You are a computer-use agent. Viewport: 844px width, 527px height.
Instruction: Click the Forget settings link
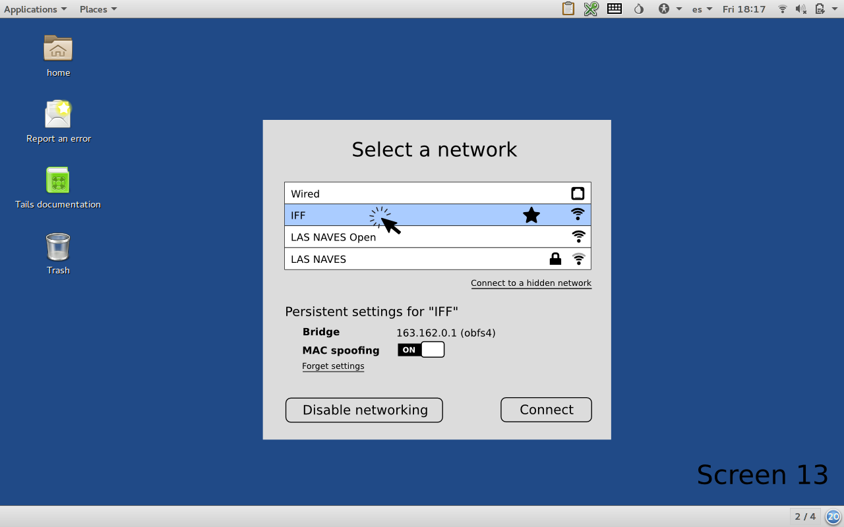click(x=333, y=366)
